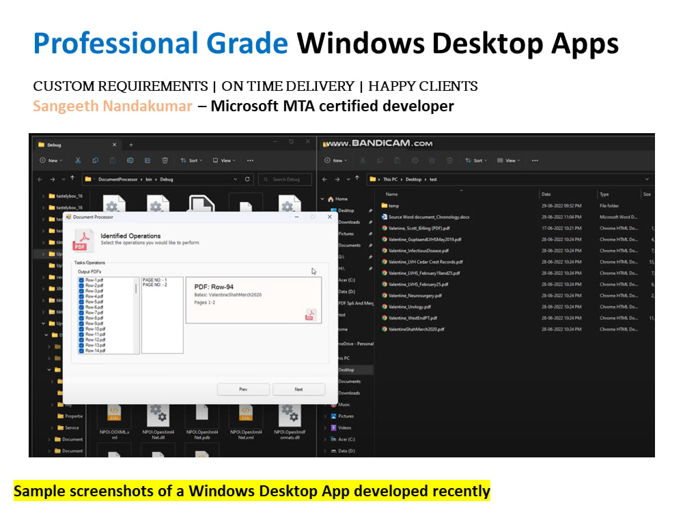The width and height of the screenshot is (683, 512).
Task: Click the Next button in Document Processor
Action: pyautogui.click(x=299, y=389)
